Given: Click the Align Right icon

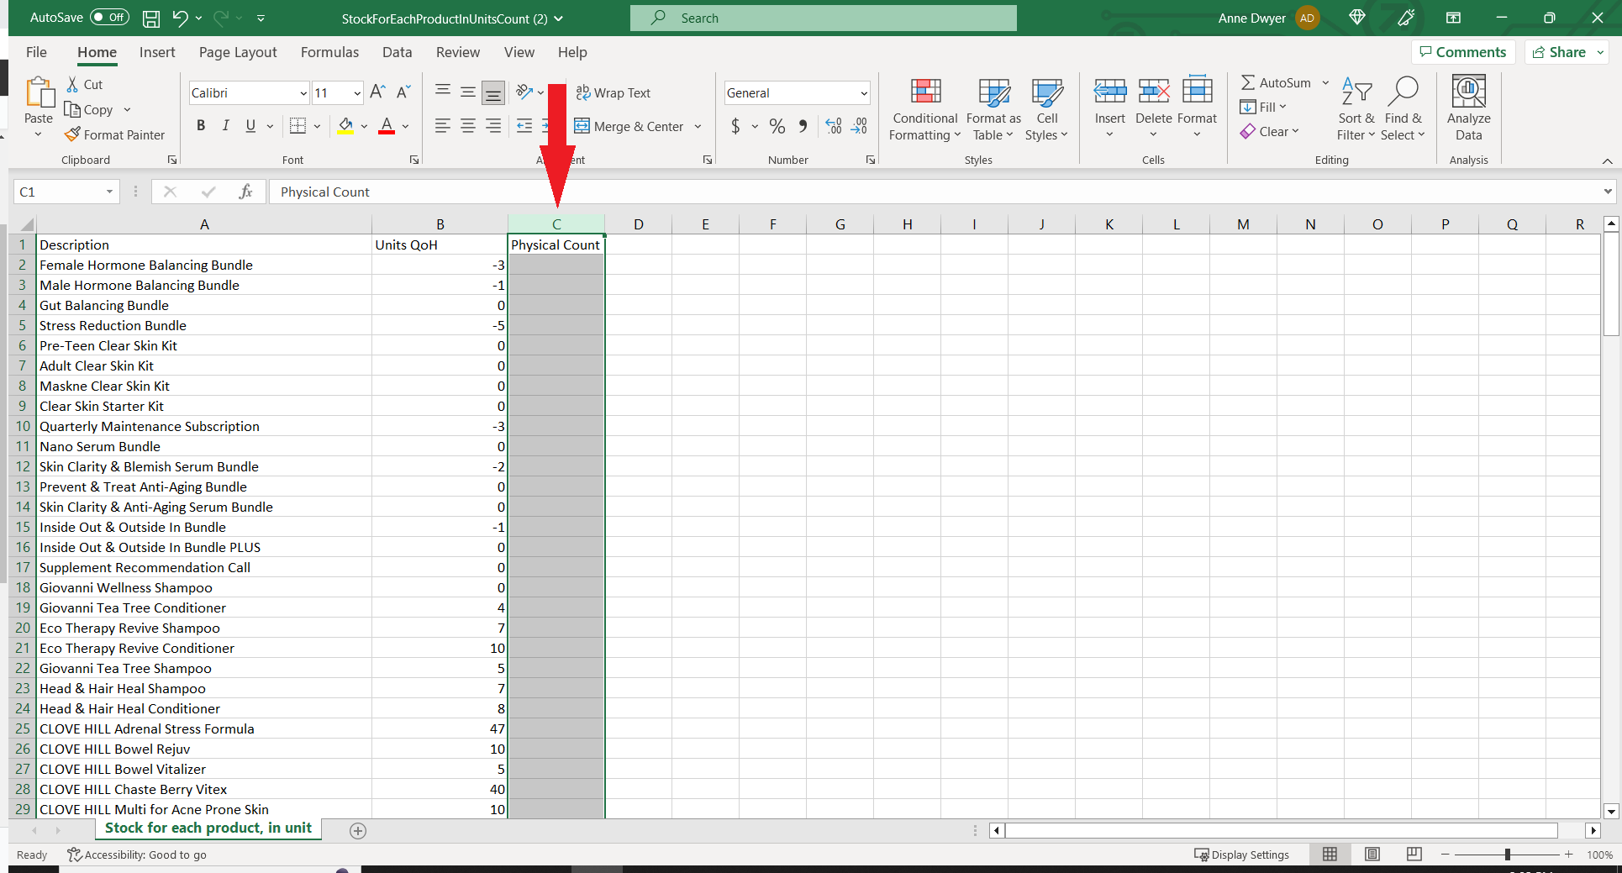Looking at the screenshot, I should (x=493, y=126).
